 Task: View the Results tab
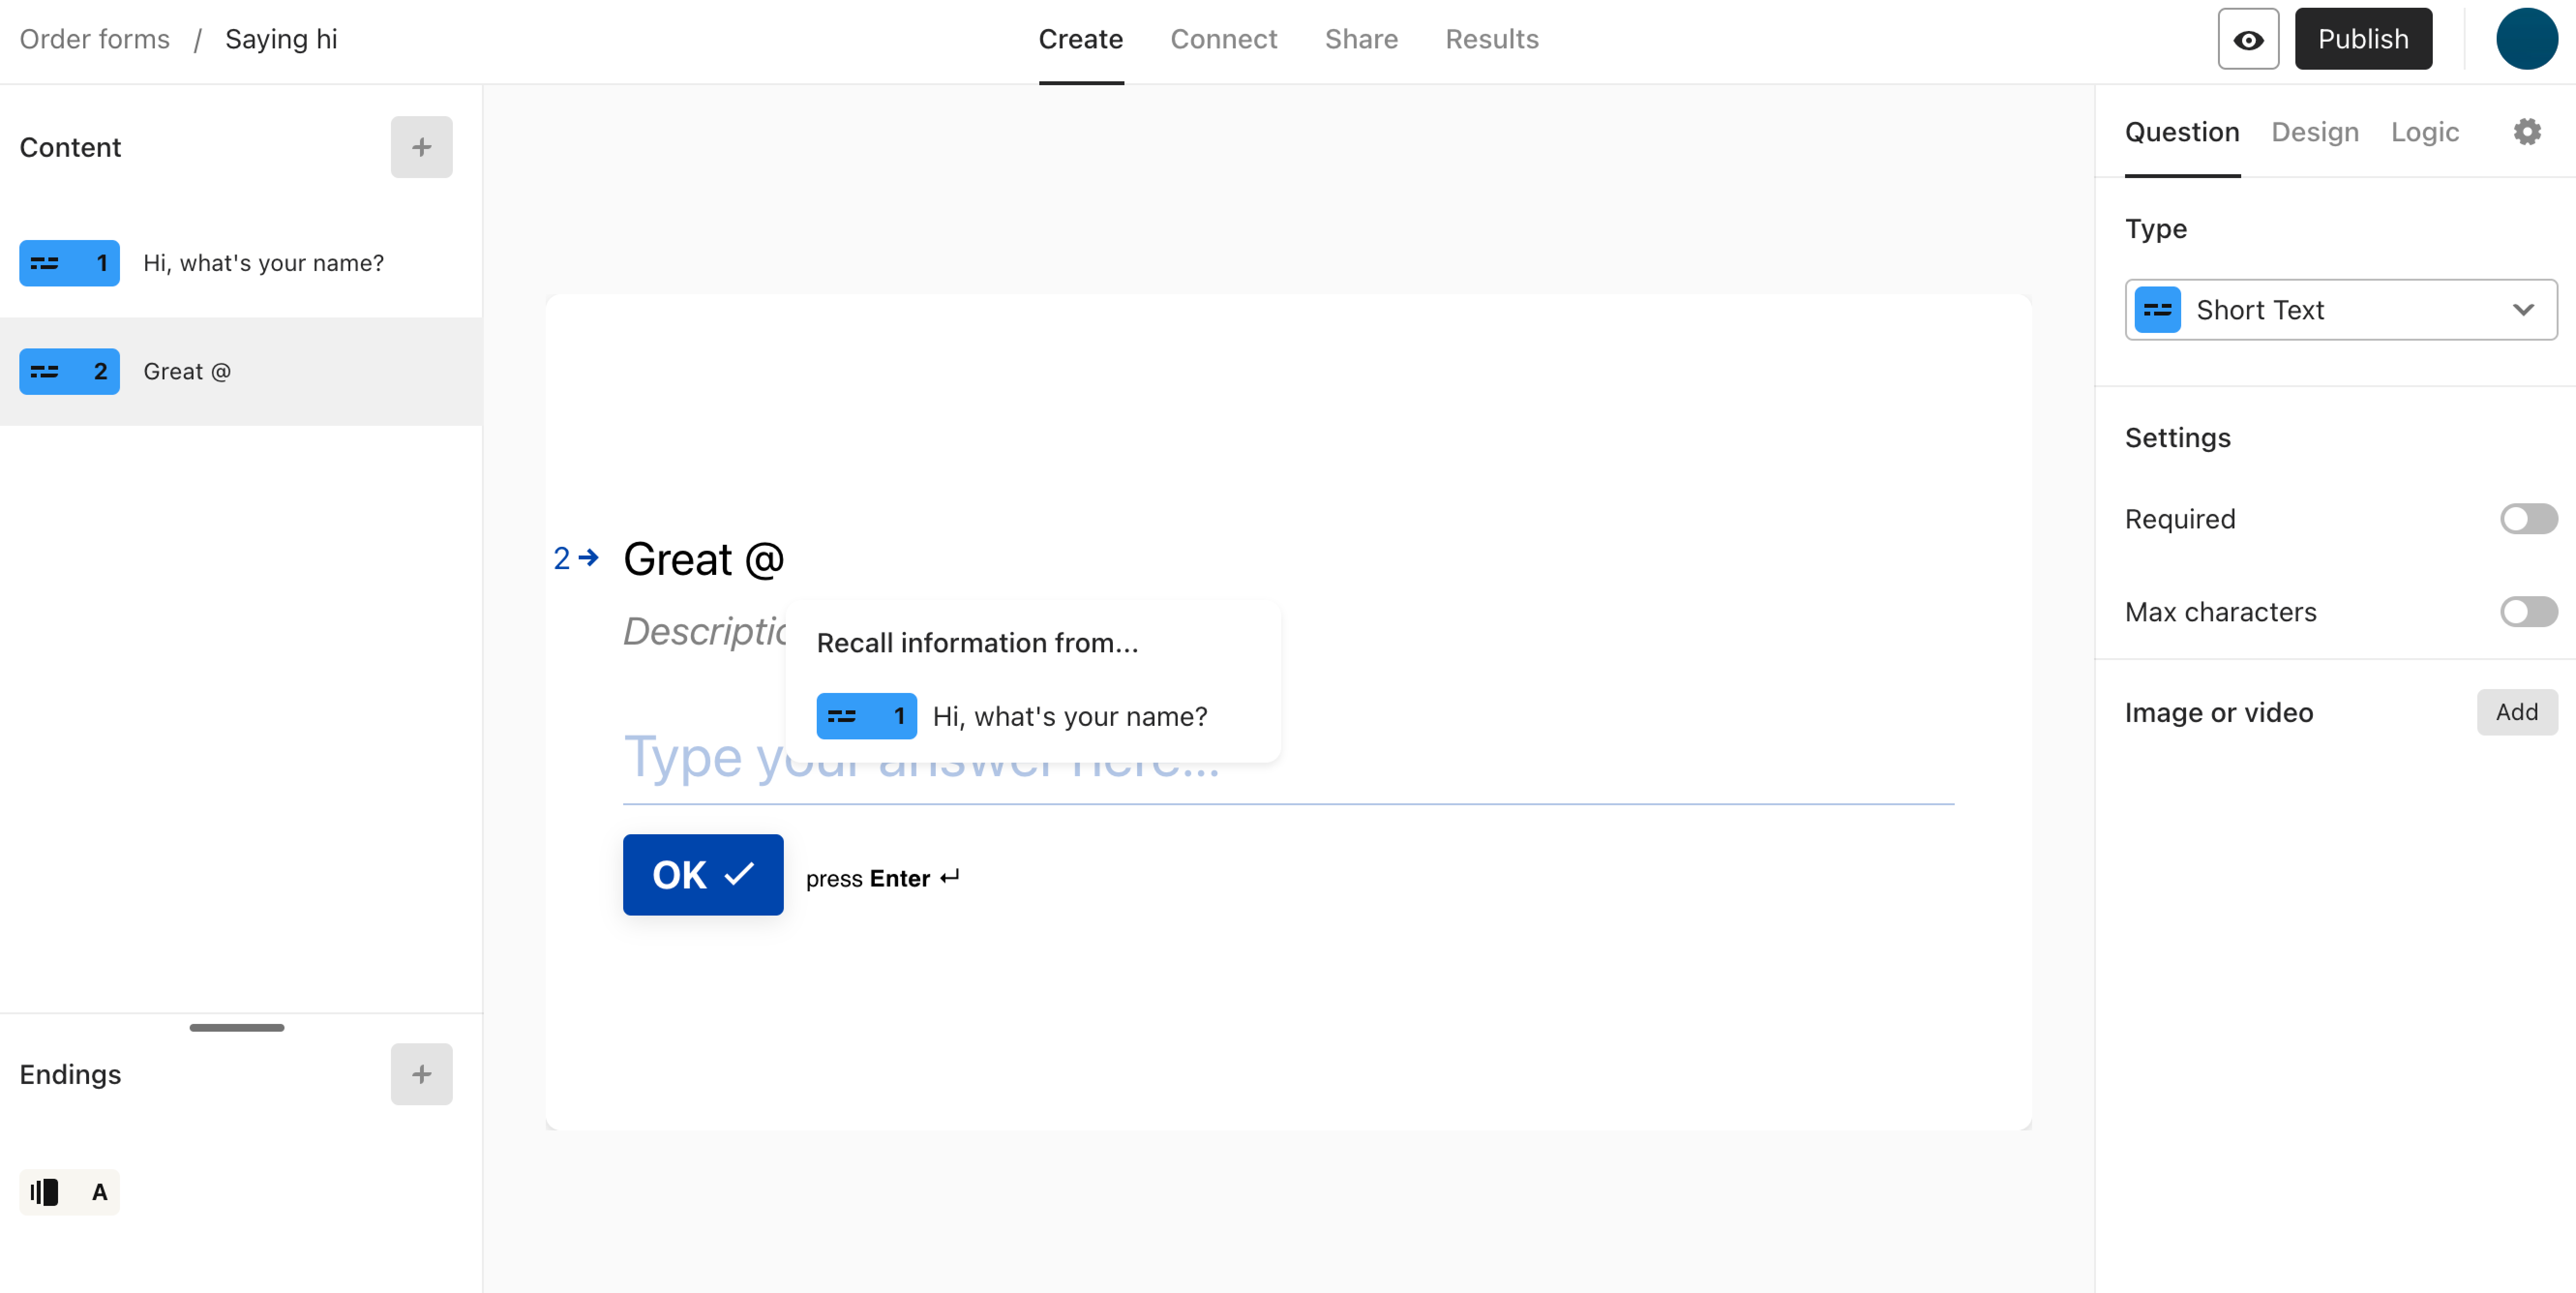(1491, 39)
